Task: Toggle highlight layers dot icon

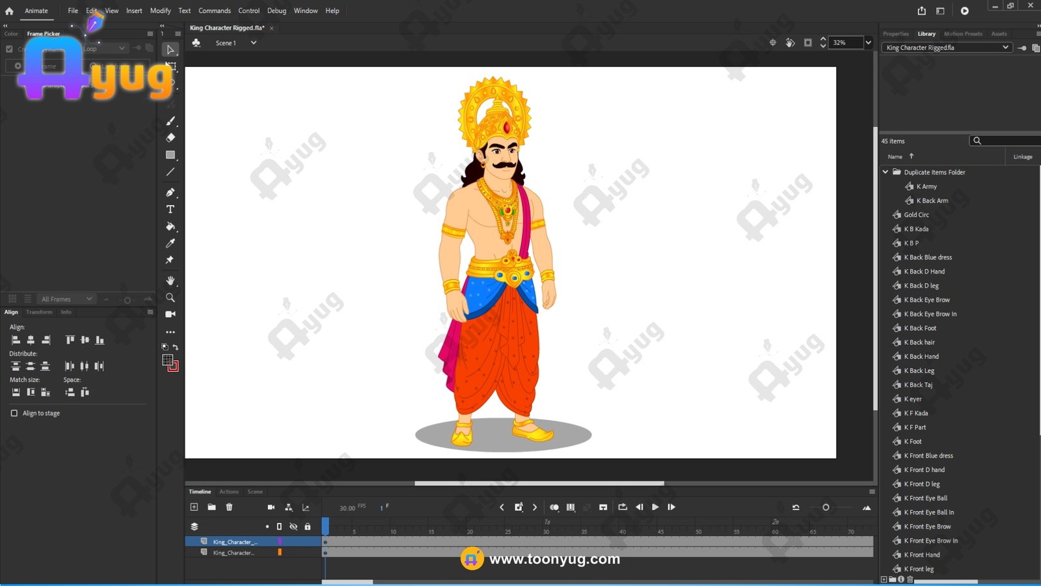Action: [x=267, y=526]
